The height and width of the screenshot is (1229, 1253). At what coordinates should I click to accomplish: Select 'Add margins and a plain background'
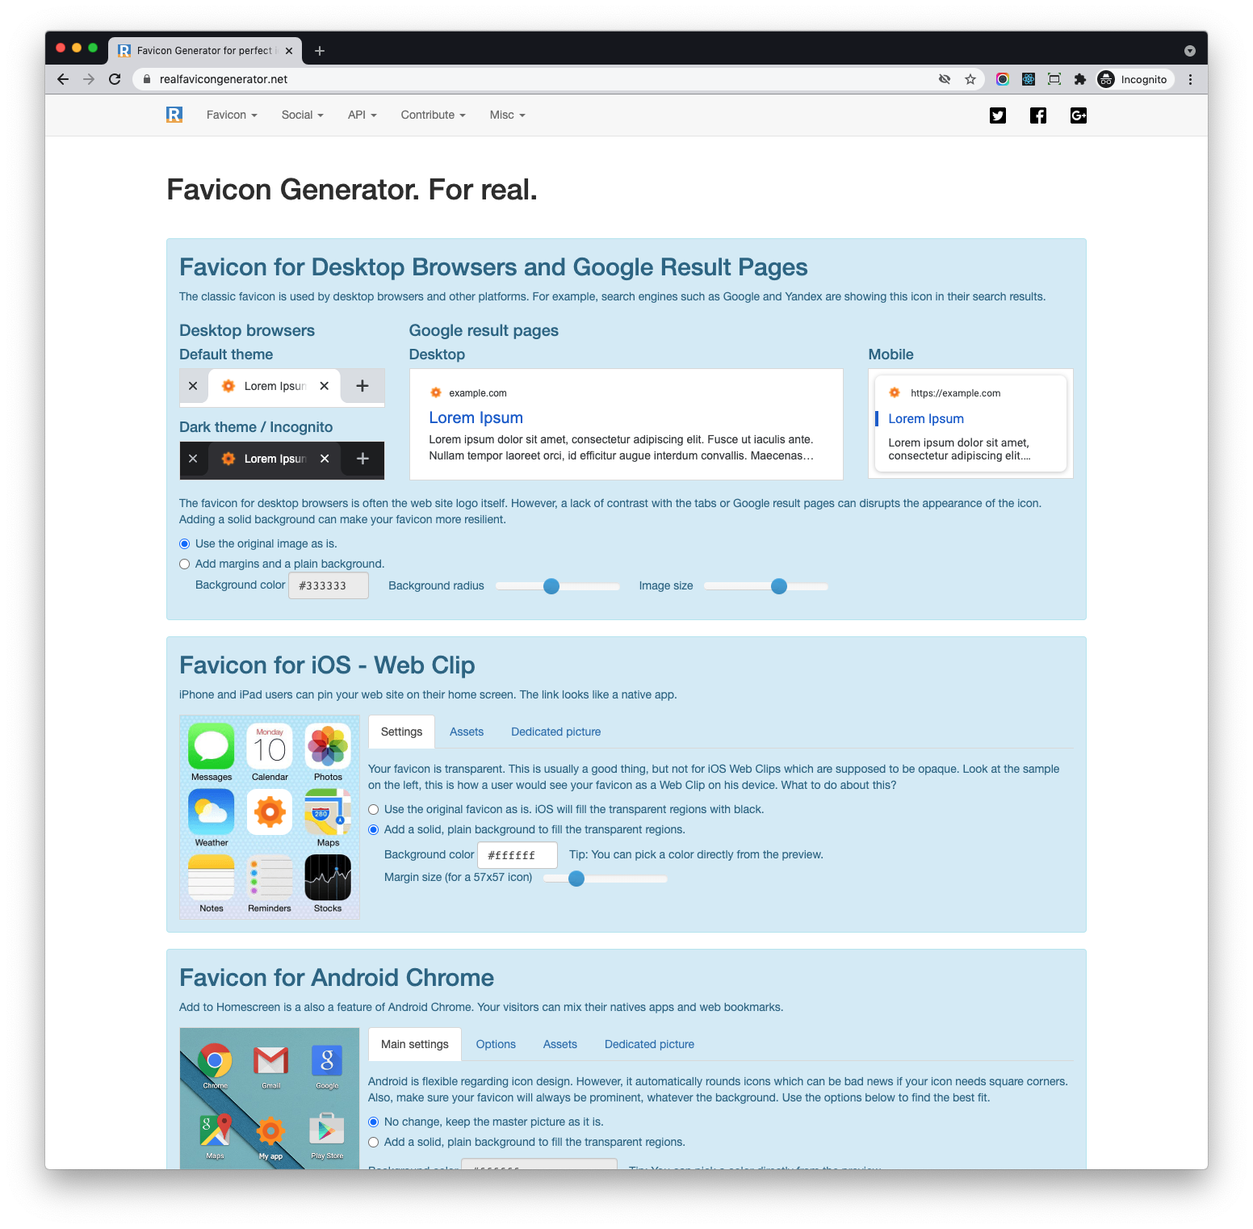click(185, 564)
